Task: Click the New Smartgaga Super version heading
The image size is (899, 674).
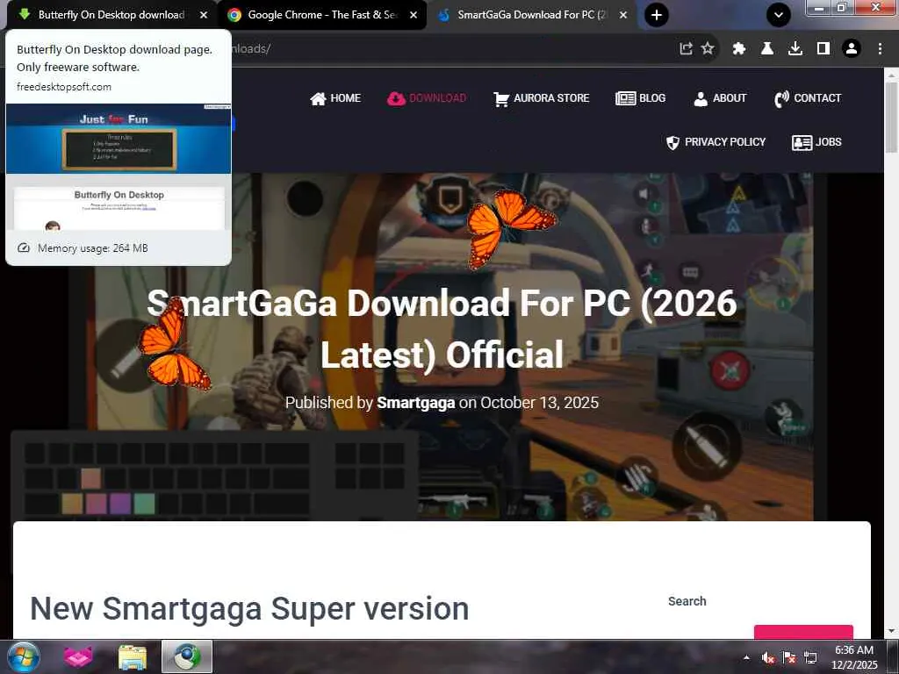Action: click(249, 609)
